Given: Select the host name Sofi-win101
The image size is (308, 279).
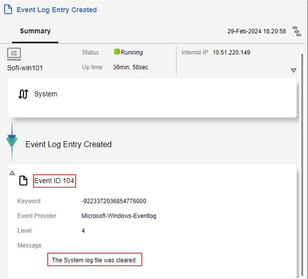Looking at the screenshot, I should coord(25,68).
